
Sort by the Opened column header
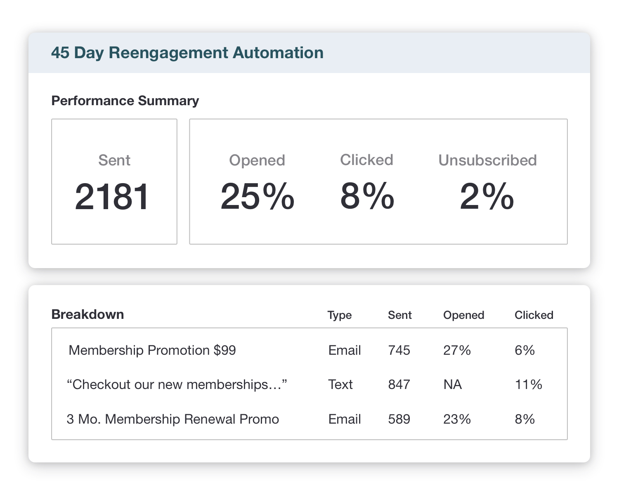pyautogui.click(x=463, y=315)
